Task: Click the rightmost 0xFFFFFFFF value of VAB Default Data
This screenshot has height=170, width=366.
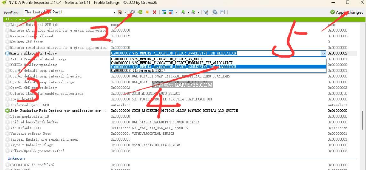Action: [337, 128]
